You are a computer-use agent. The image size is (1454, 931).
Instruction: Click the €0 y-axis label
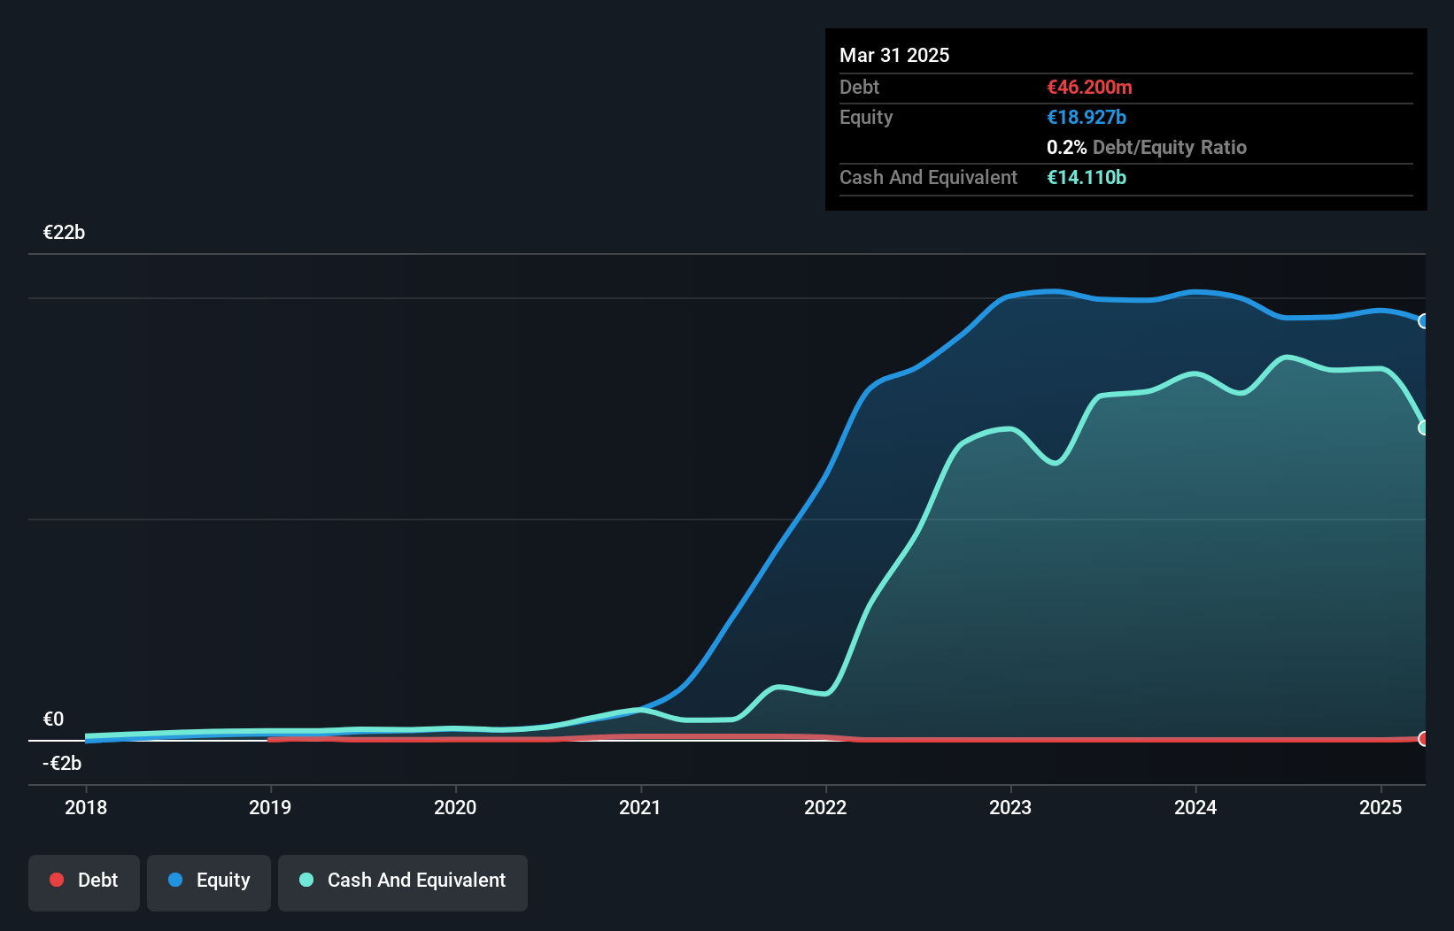click(x=54, y=719)
